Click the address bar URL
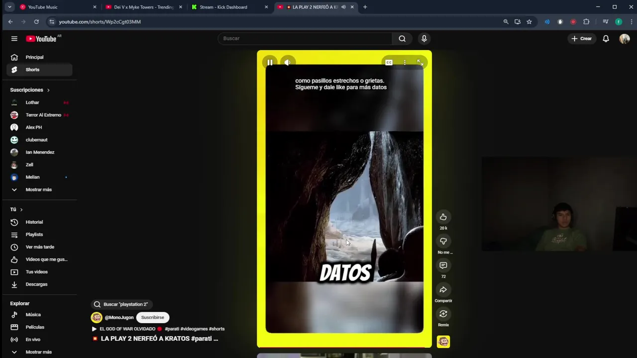637x358 pixels. pyautogui.click(x=100, y=22)
